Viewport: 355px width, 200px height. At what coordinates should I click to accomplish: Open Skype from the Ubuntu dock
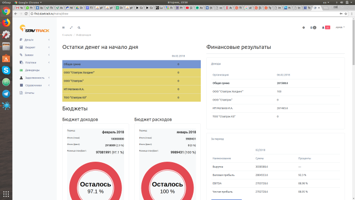pos(6,70)
